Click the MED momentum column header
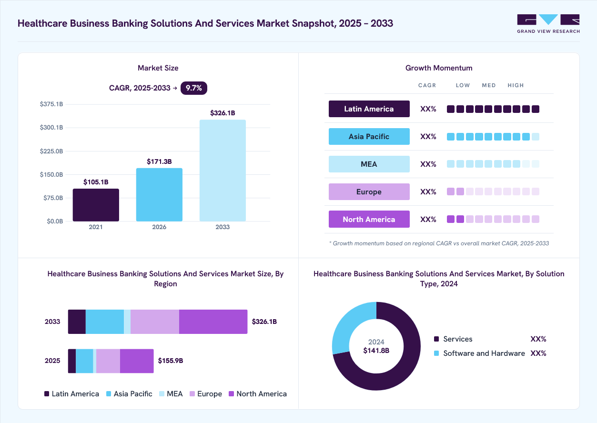Viewport: 597px width, 423px height. (x=489, y=85)
